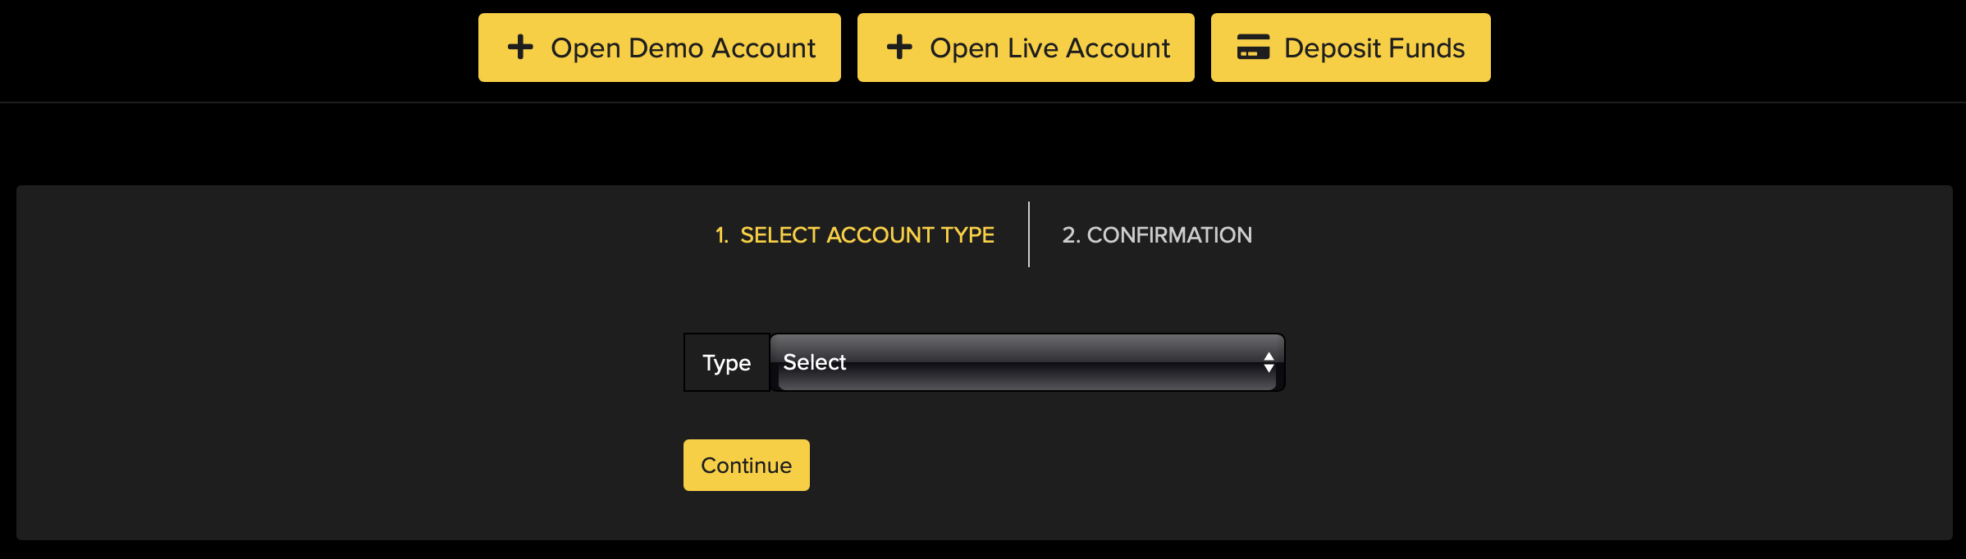
Task: Switch to the Confirmation step tab
Action: [1157, 235]
